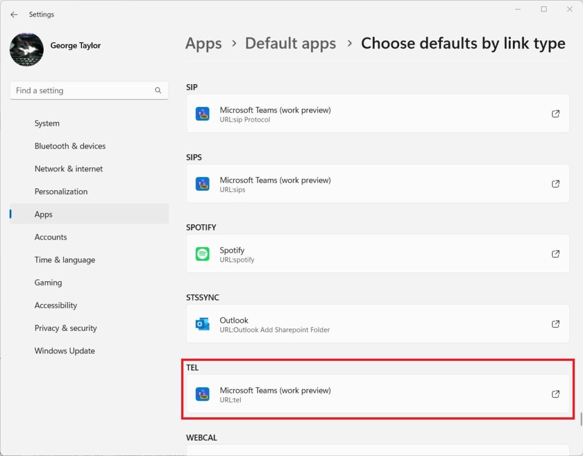
Task: Click the Teams icon under SIP
Action: (x=202, y=114)
